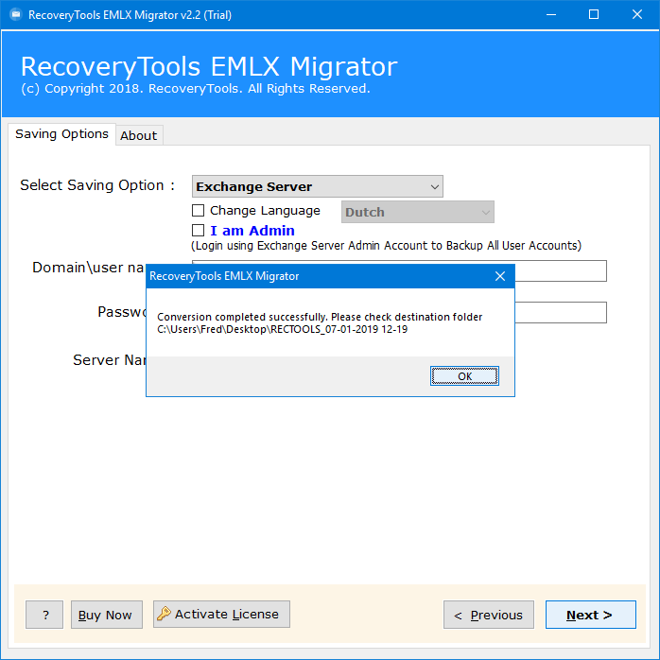The height and width of the screenshot is (660, 660).
Task: Open the Select Saving Option dropdown
Action: (x=318, y=186)
